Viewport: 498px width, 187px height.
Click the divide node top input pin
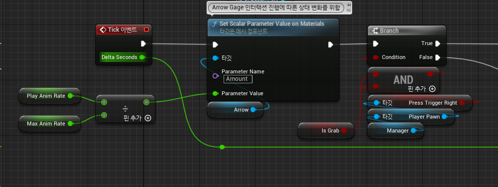pyautogui.click(x=104, y=102)
